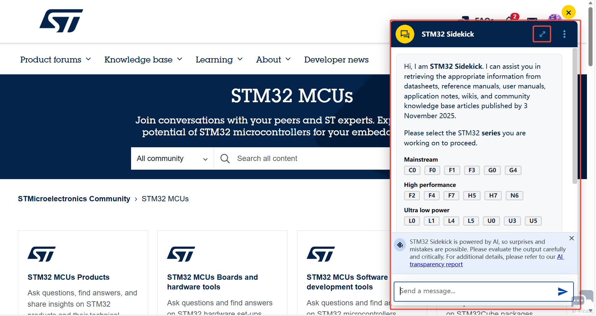
Task: Click the yellow close chat button
Action: tap(568, 13)
